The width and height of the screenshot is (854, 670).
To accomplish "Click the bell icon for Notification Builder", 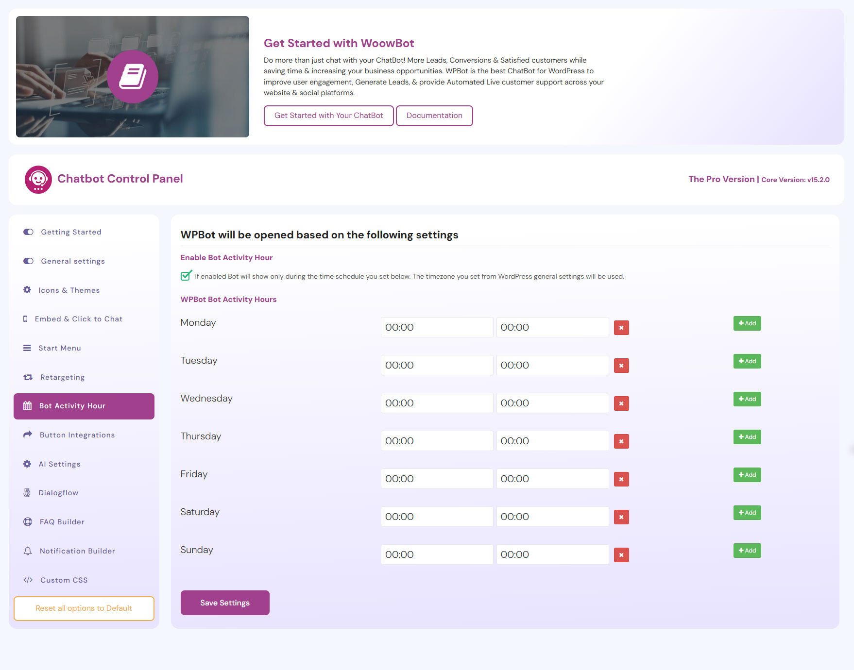I will tap(28, 551).
